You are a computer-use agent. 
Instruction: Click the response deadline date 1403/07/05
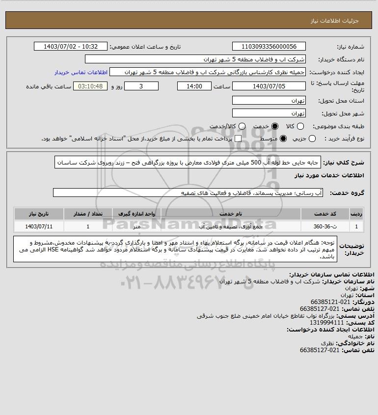click(269, 86)
